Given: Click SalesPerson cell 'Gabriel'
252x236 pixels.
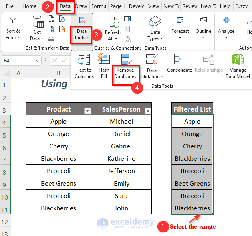Looking at the screenshot, I should tap(121, 146).
